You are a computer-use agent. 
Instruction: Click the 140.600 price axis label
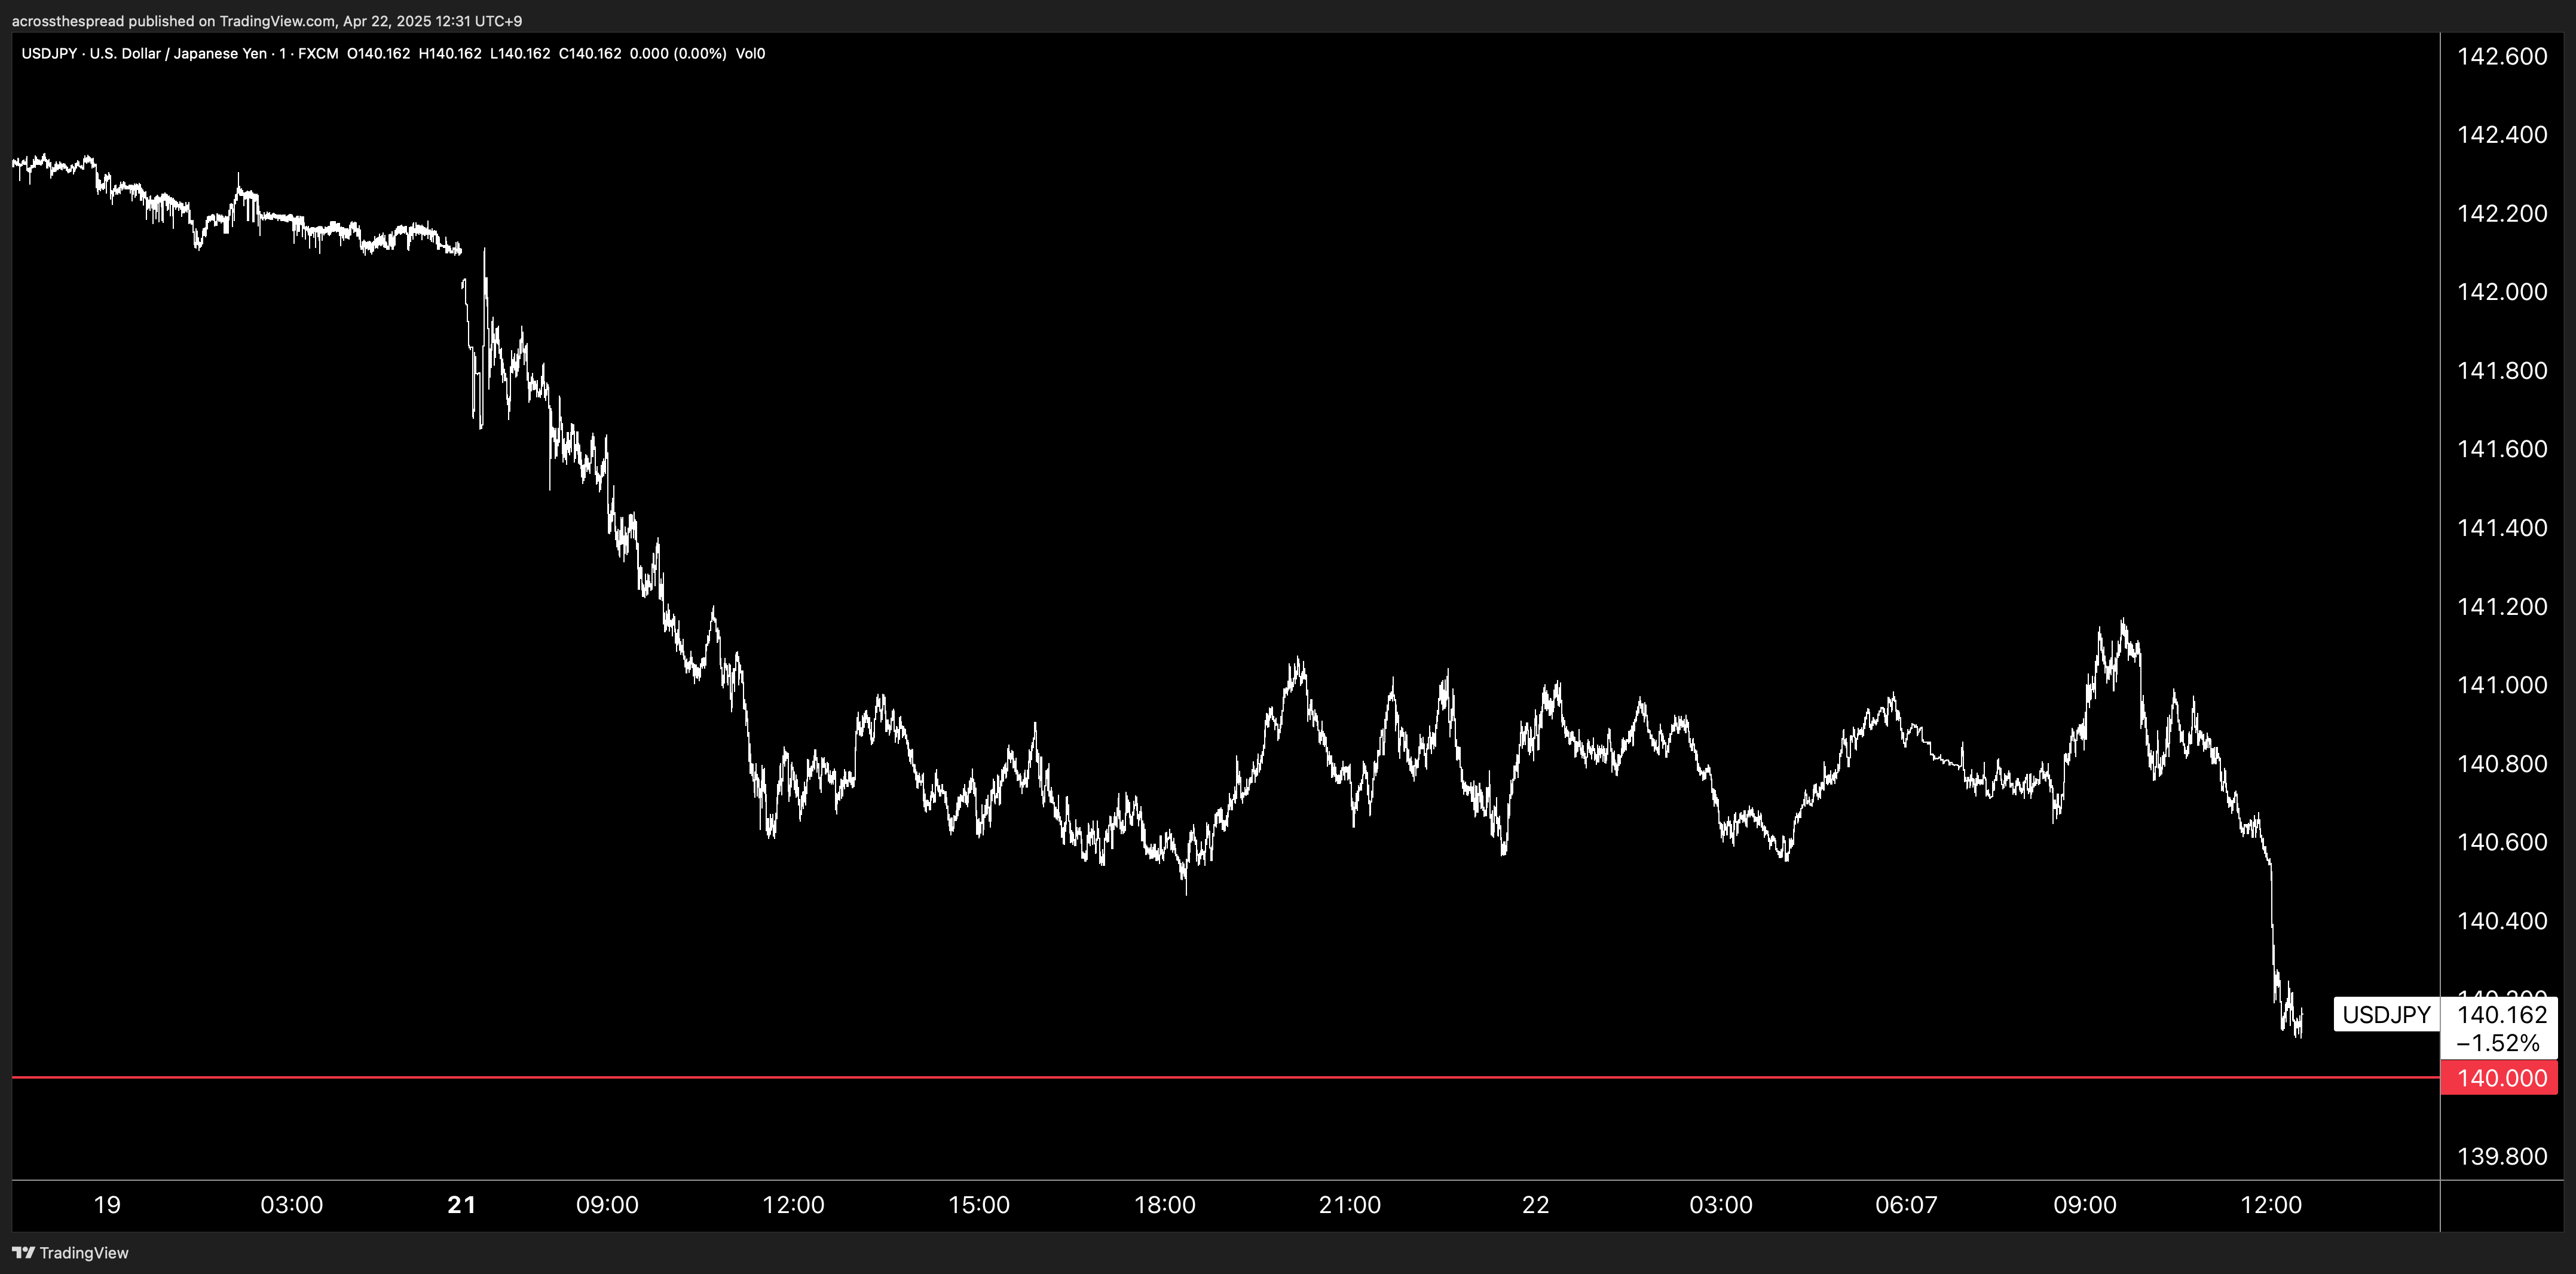pos(2501,842)
